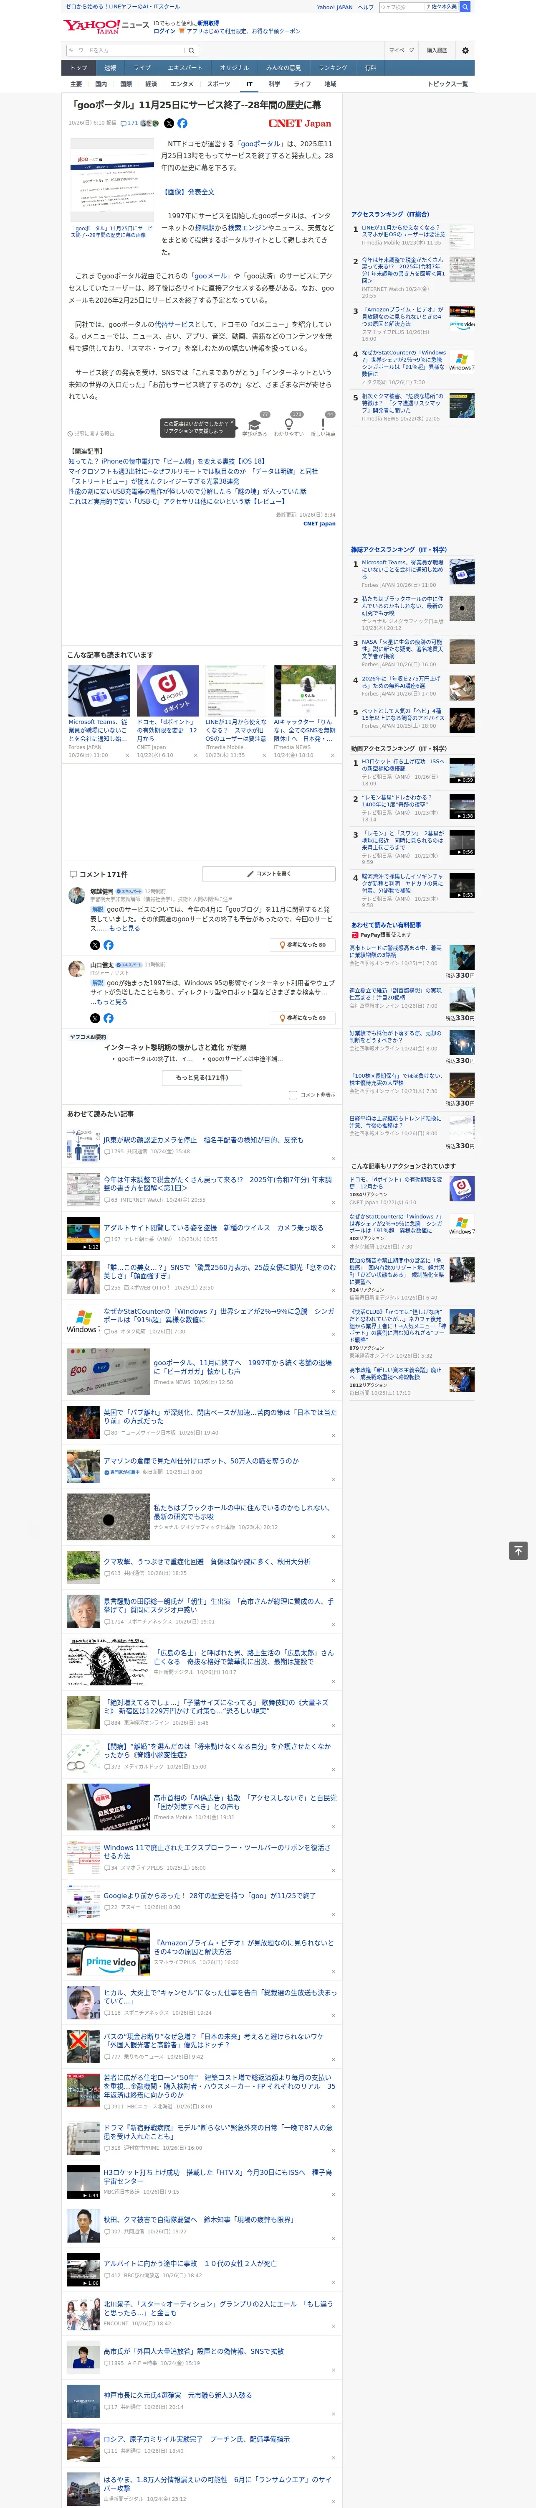The height and width of the screenshot is (2508, 536).
Task: Click the keyword search magnifier icon
Action: 191,51
